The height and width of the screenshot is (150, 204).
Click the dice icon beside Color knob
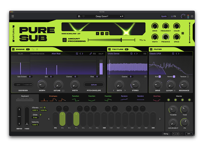tap(183, 33)
